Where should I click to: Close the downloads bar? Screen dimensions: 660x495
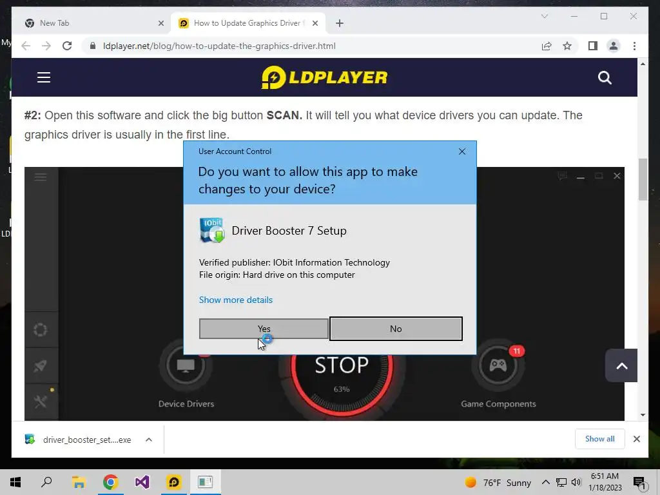tap(636, 439)
